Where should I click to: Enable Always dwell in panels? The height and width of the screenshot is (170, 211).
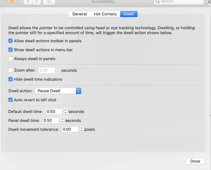[x=11, y=59]
